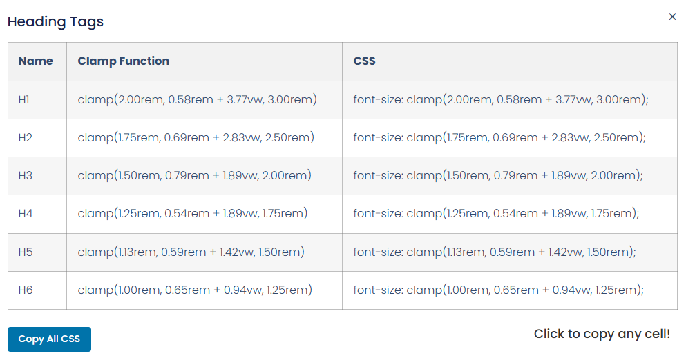Copy the H4 font-size CSS cell

[x=510, y=214]
